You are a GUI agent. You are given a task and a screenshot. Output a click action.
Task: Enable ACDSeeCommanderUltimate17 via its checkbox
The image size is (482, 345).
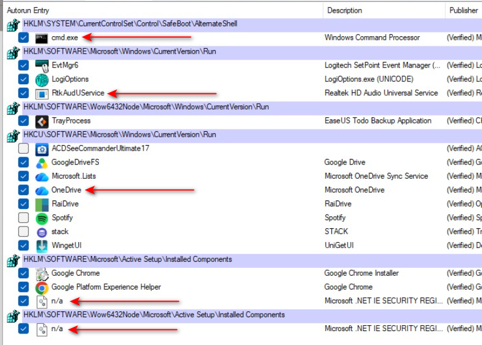[x=23, y=148]
